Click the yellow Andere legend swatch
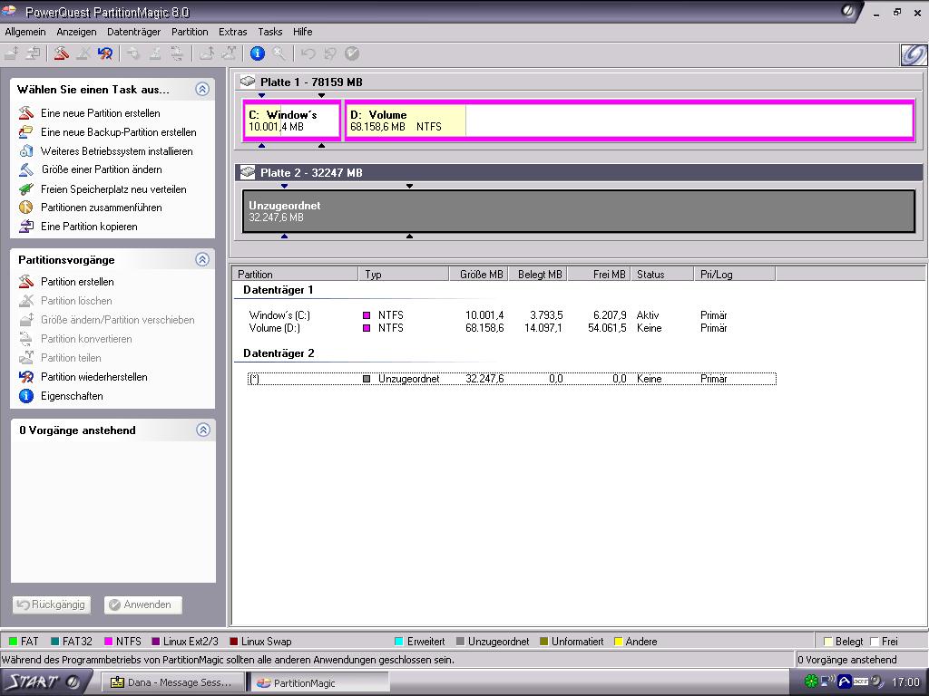 tap(618, 642)
